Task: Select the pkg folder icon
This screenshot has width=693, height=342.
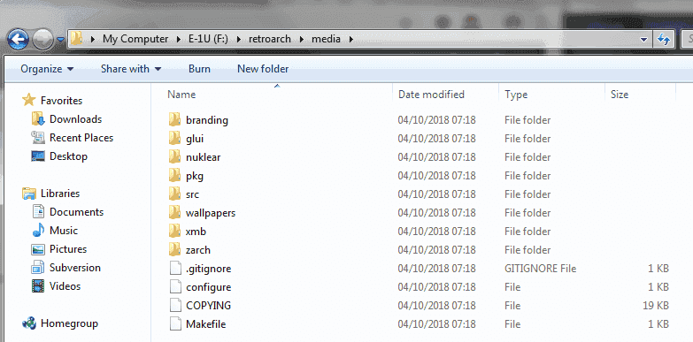Action: point(175,176)
